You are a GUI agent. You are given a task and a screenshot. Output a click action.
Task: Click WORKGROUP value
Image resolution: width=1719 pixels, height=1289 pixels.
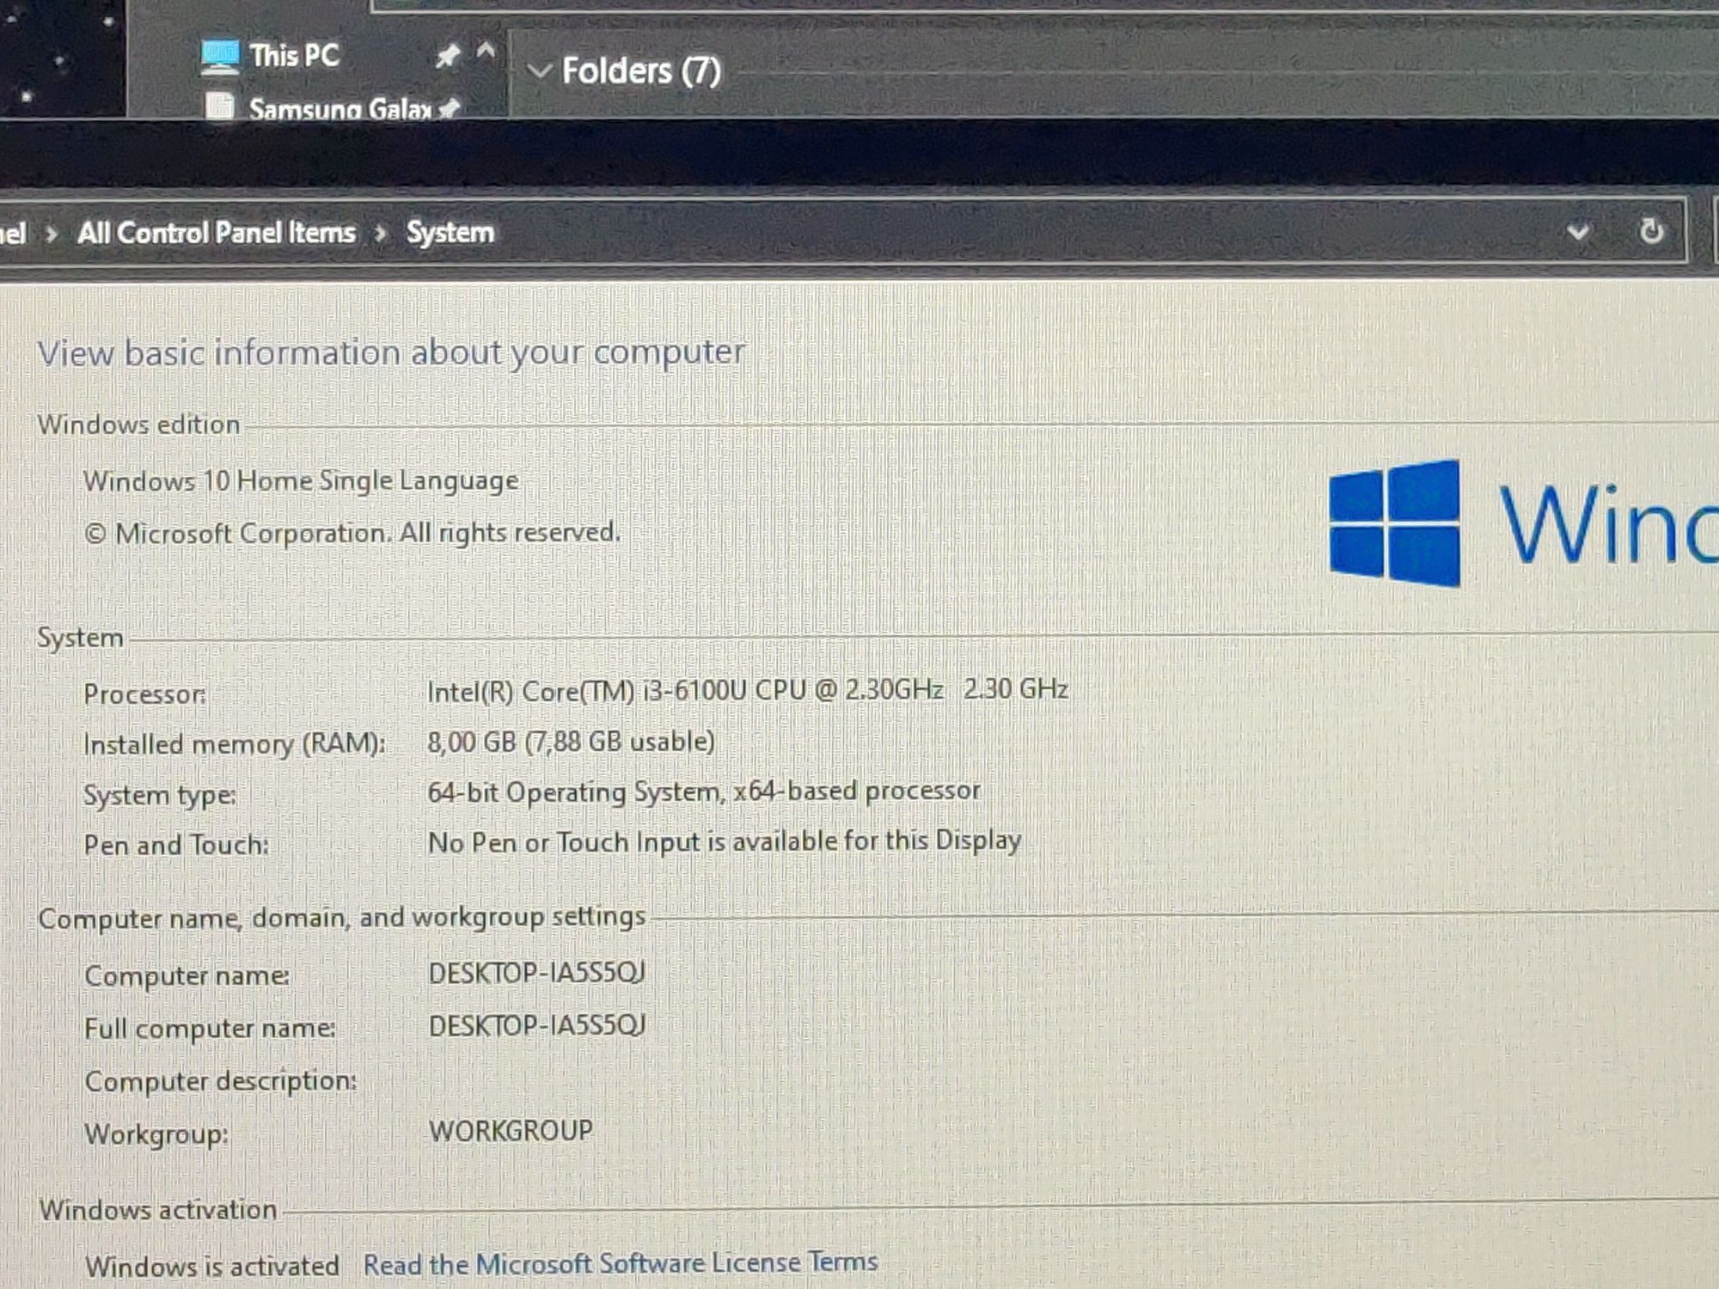(x=511, y=1131)
